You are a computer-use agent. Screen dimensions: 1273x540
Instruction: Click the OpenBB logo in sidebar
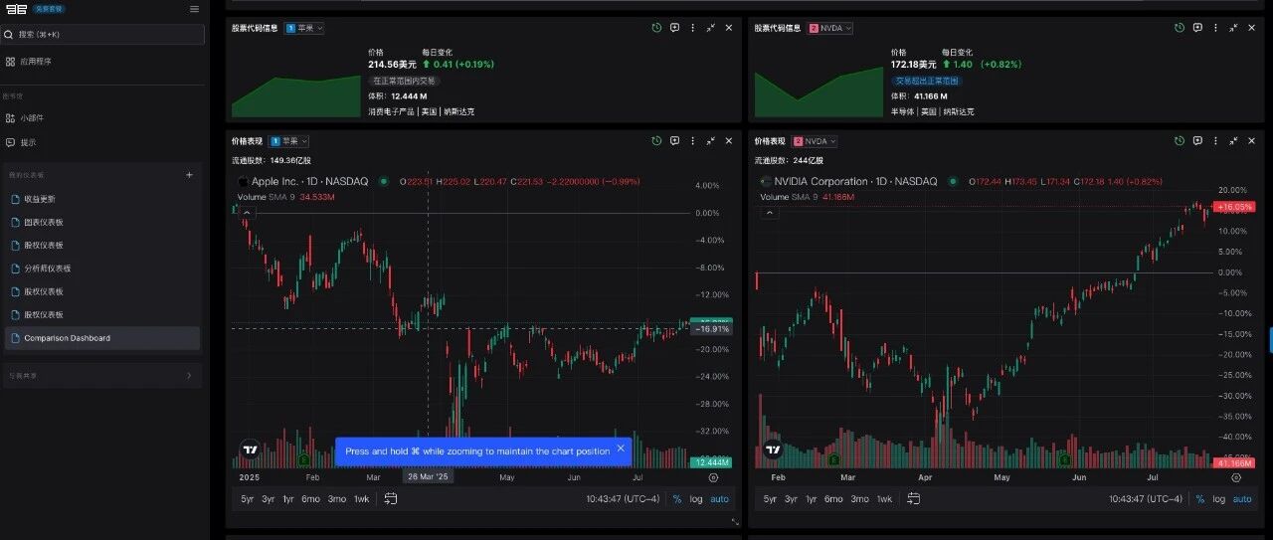(x=16, y=8)
